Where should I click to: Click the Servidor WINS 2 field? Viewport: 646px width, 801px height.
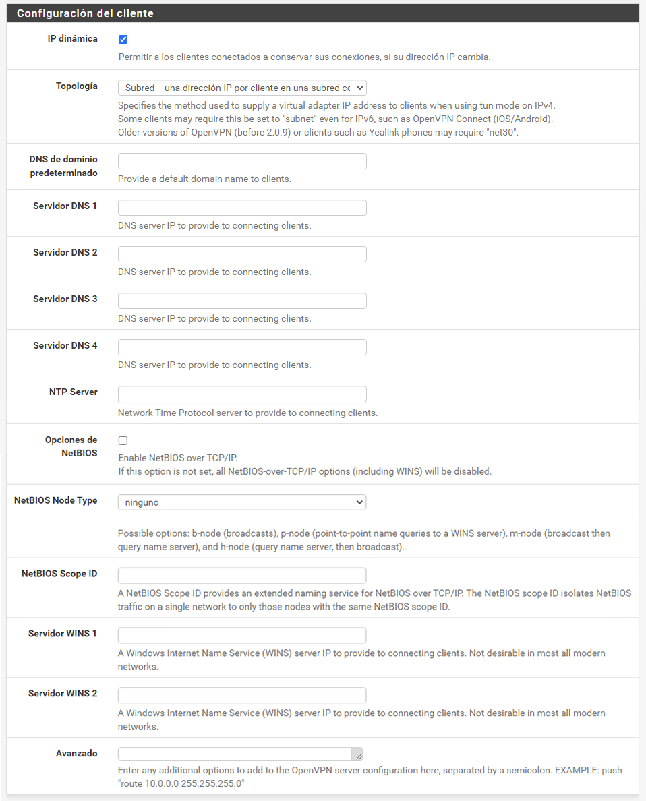tap(241, 695)
